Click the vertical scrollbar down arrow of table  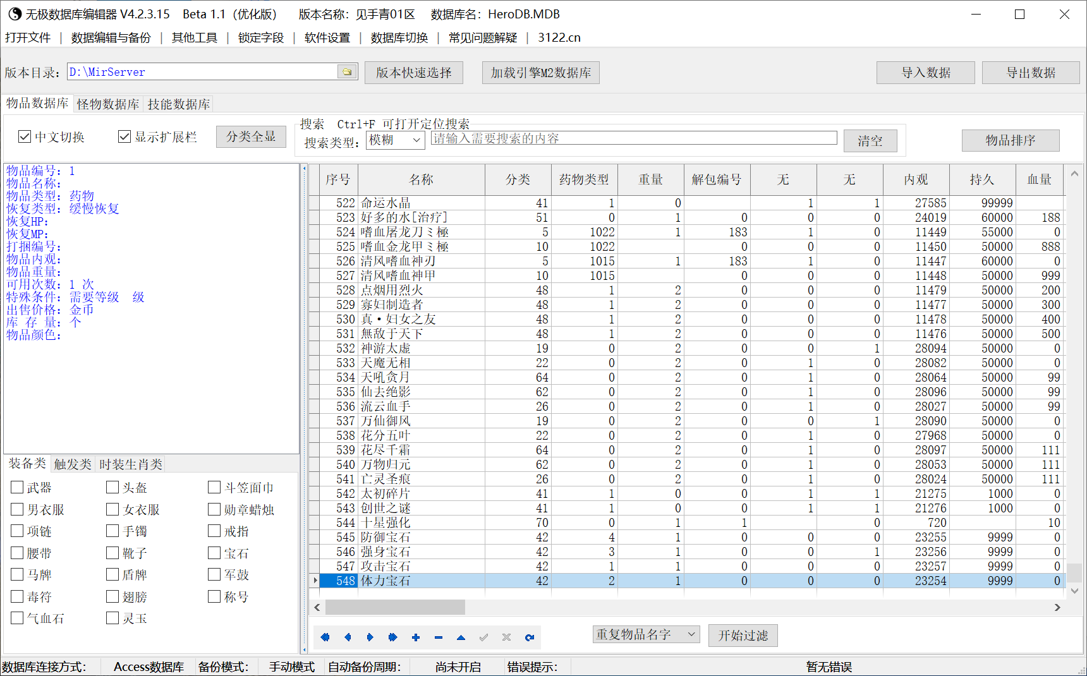[x=1074, y=591]
